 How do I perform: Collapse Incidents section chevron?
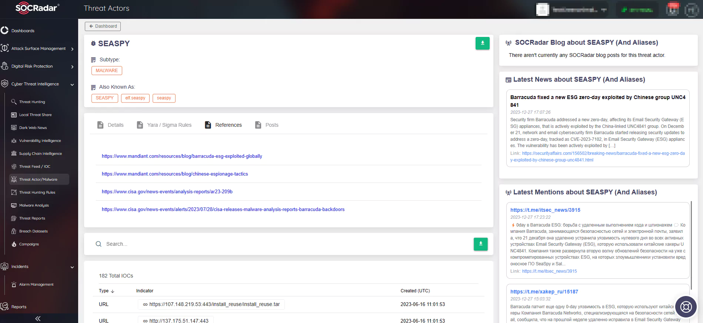[72, 267]
